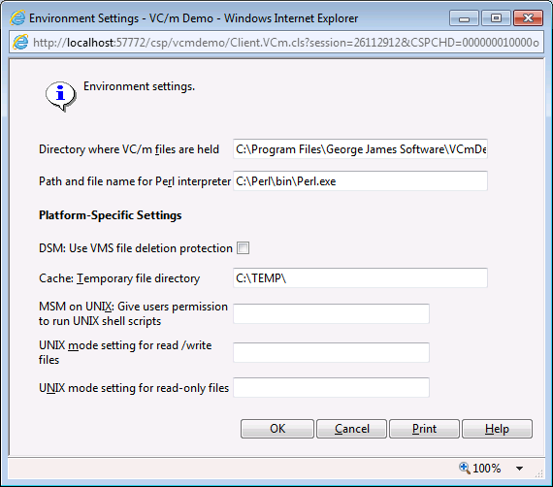Click the Print button
Image resolution: width=553 pixels, height=487 pixels.
tap(424, 429)
